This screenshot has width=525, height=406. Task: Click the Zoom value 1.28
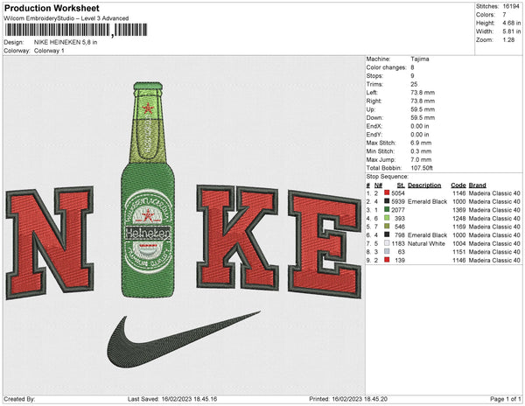click(x=508, y=40)
